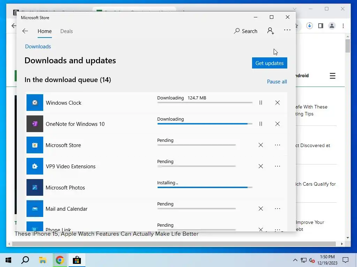Viewport: 357px width, 267px height.
Task: Open Chrome three-dot menu
Action: [343, 26]
